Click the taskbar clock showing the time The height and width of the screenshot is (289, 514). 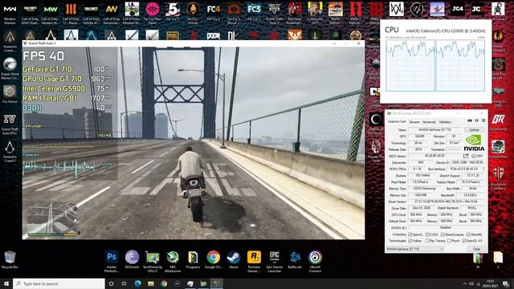click(x=491, y=283)
